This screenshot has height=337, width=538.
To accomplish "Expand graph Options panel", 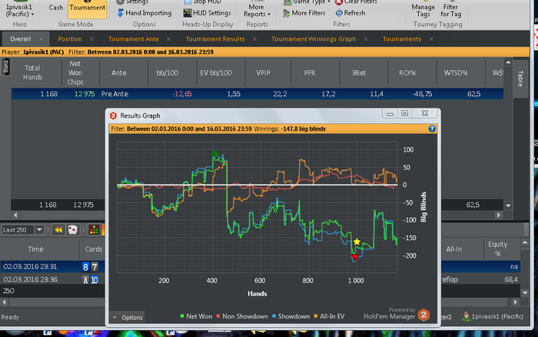I will pos(128,318).
